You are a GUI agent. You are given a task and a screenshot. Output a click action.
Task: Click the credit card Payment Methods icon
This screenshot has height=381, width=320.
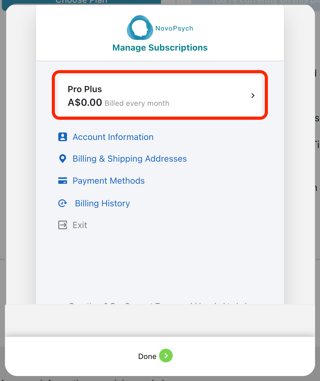click(x=63, y=181)
